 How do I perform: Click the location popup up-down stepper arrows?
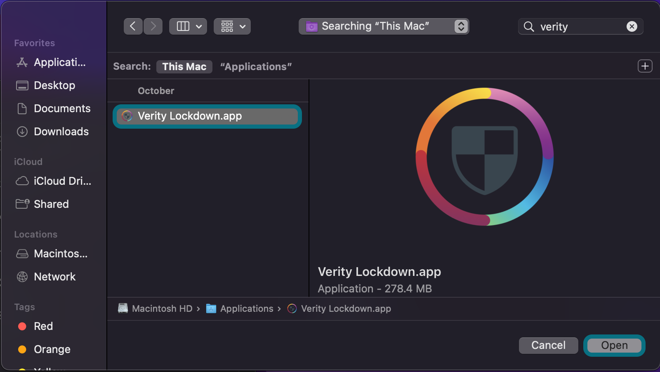(x=461, y=26)
